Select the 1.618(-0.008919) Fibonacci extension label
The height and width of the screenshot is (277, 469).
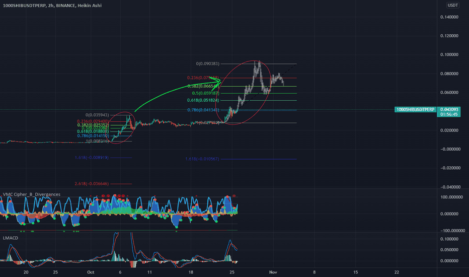click(x=92, y=158)
